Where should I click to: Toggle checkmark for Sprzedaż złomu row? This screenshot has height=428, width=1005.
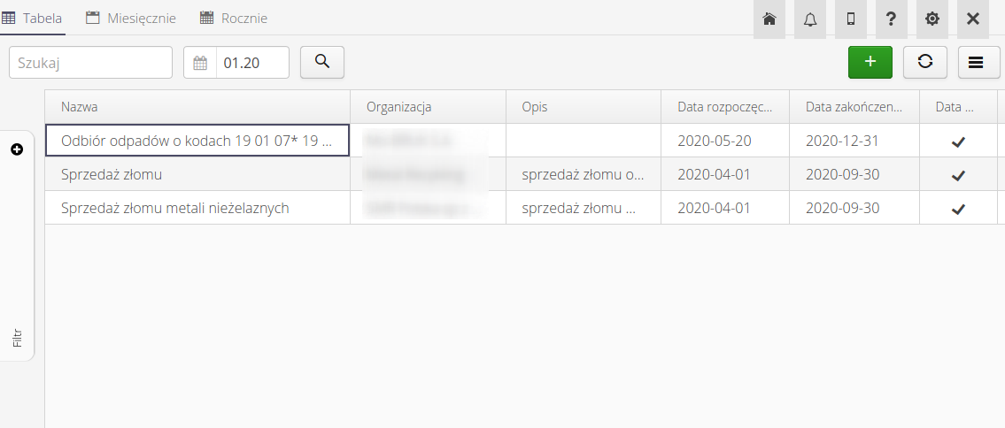click(x=958, y=175)
